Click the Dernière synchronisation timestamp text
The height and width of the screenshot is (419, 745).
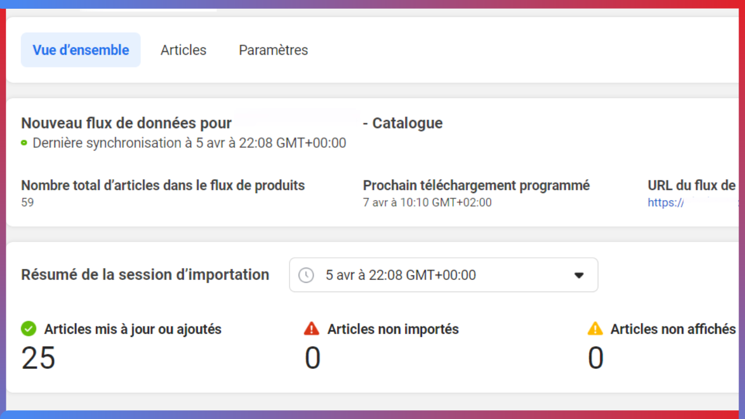189,143
